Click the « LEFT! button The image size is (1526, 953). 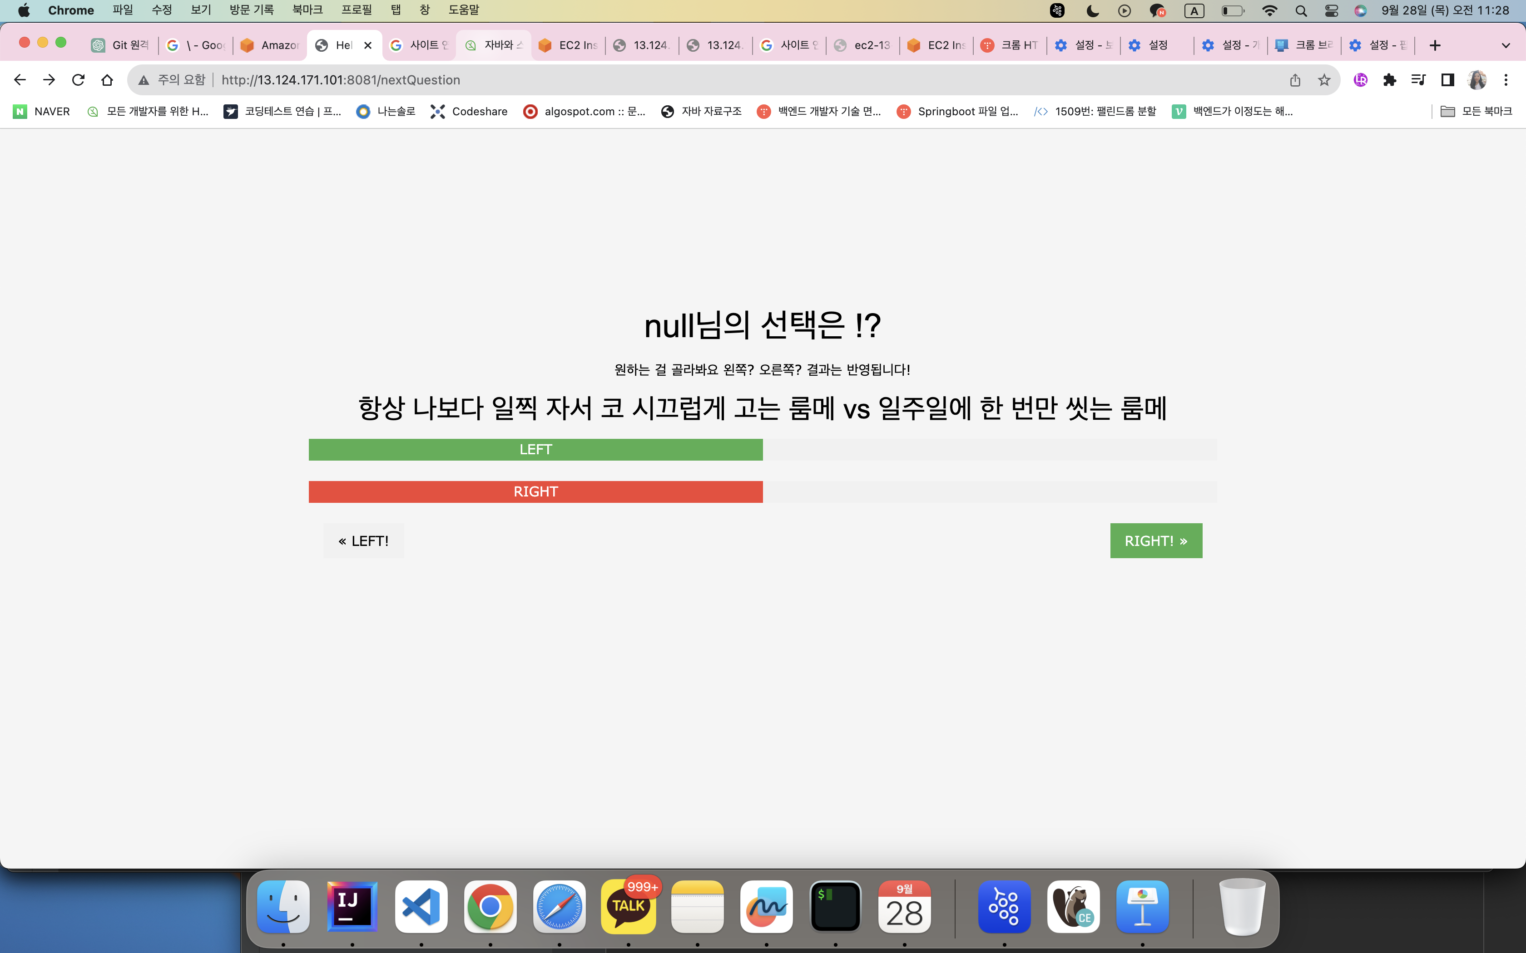tap(363, 540)
